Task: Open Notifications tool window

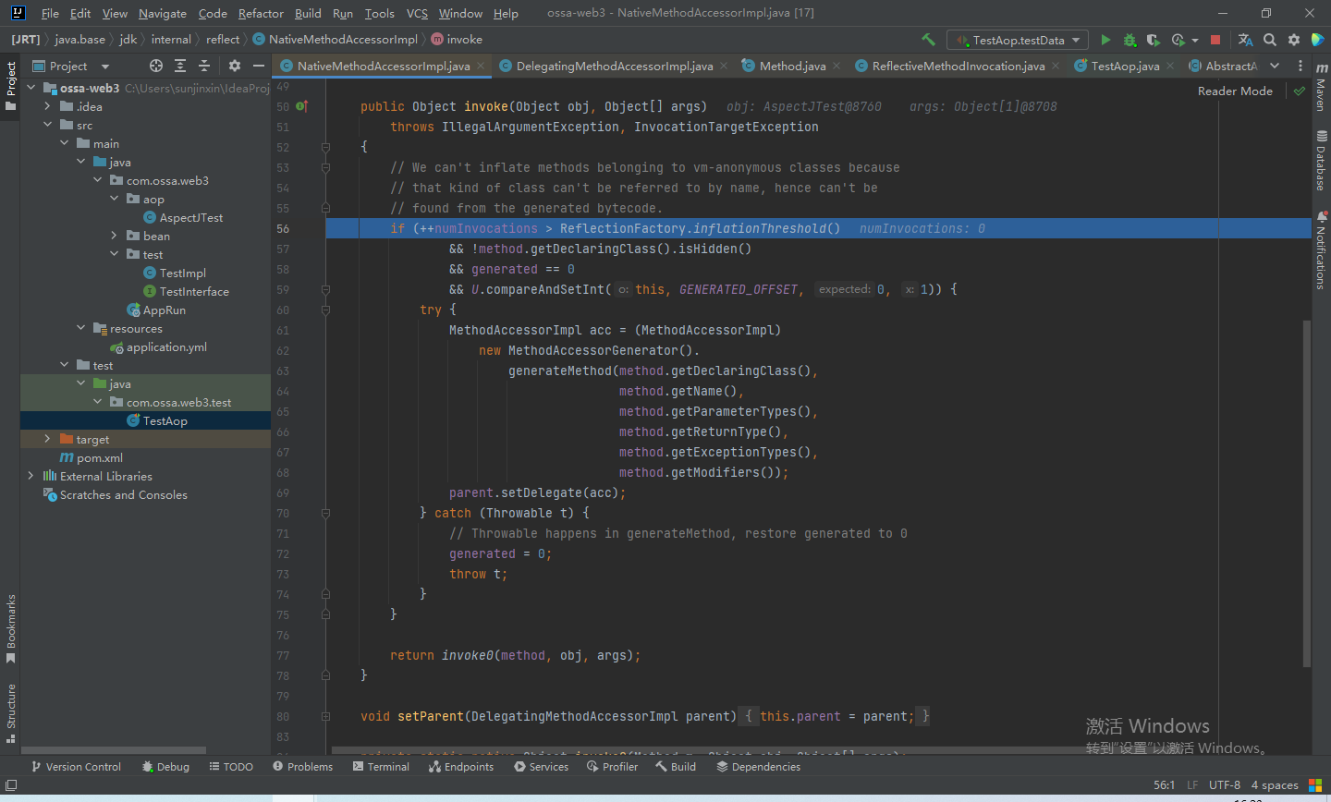Action: click(1321, 250)
